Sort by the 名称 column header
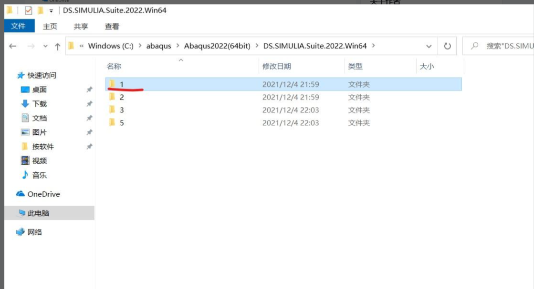 [x=114, y=66]
